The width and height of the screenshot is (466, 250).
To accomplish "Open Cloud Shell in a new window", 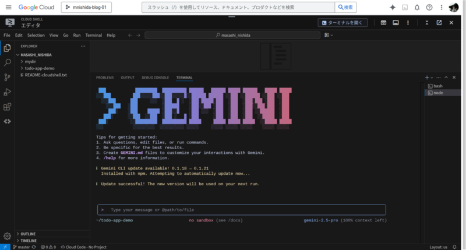I will tap(439, 23).
